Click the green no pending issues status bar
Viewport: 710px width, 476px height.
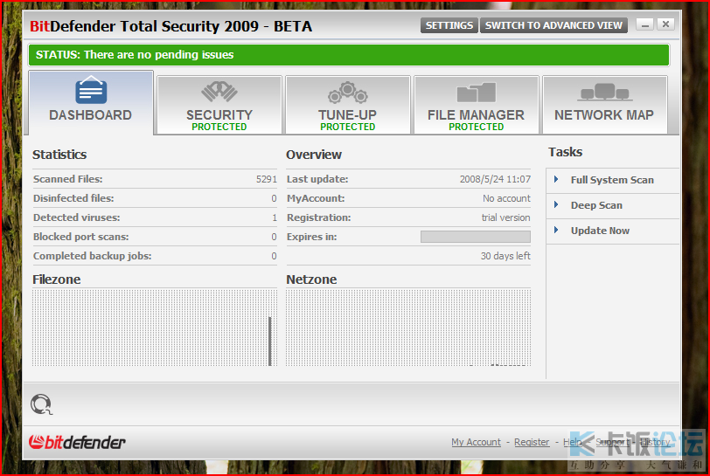(348, 55)
